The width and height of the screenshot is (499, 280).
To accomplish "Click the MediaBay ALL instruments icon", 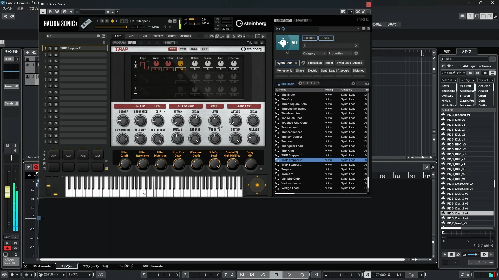I will tap(287, 43).
